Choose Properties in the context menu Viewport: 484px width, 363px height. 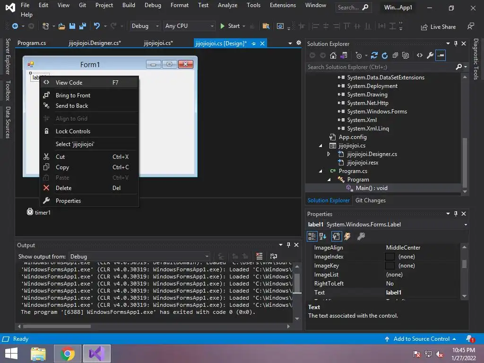(x=89, y=200)
